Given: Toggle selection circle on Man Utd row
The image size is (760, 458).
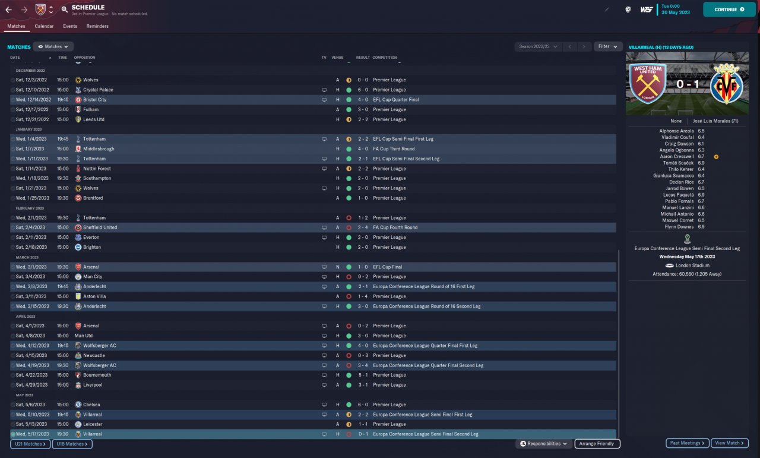Looking at the screenshot, I should pos(13,336).
